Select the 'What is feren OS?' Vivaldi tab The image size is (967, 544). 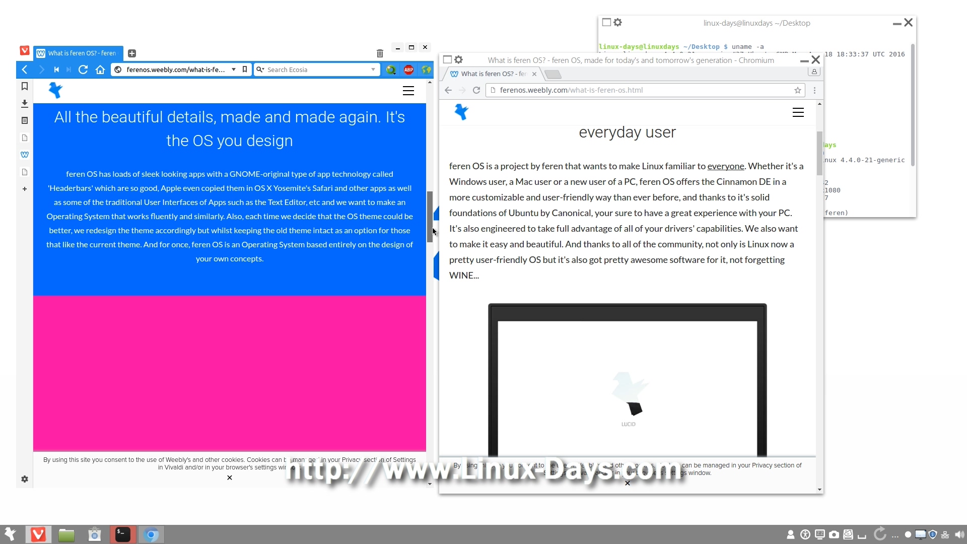(x=79, y=53)
